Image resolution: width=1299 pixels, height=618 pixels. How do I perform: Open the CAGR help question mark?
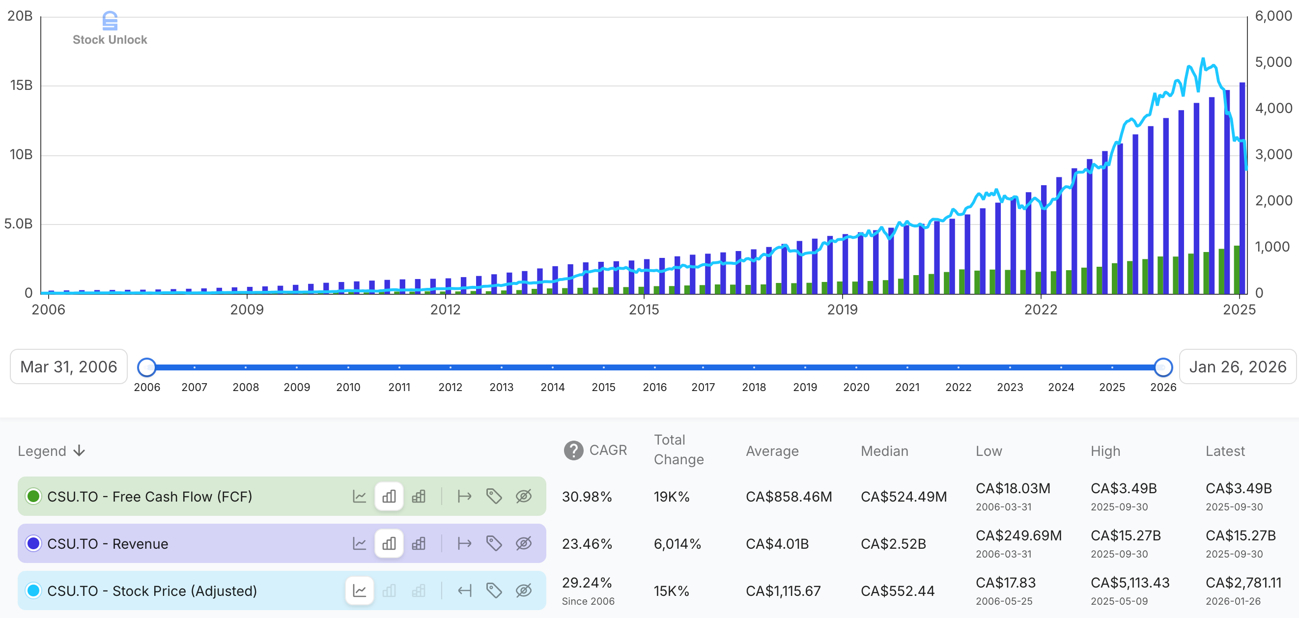click(x=573, y=450)
